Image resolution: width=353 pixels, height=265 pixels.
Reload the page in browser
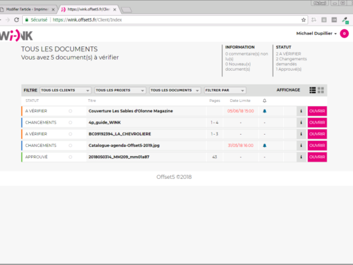(17, 20)
